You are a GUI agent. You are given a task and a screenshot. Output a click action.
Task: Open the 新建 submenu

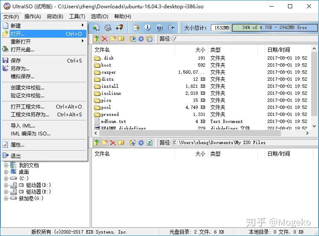point(44,26)
